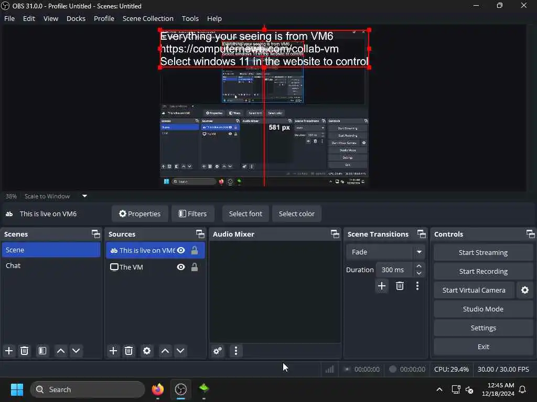Click the Exit button in Controls
The width and height of the screenshot is (537, 402).
pyautogui.click(x=483, y=347)
